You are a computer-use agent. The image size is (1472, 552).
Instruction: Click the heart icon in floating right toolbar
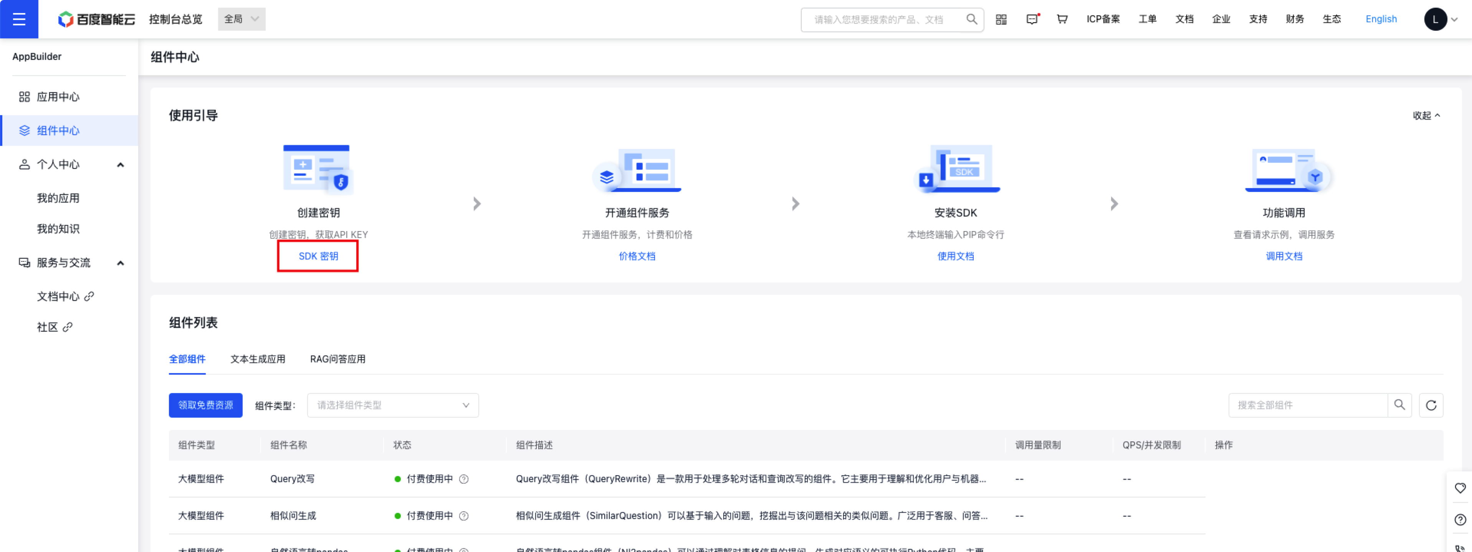[1460, 488]
